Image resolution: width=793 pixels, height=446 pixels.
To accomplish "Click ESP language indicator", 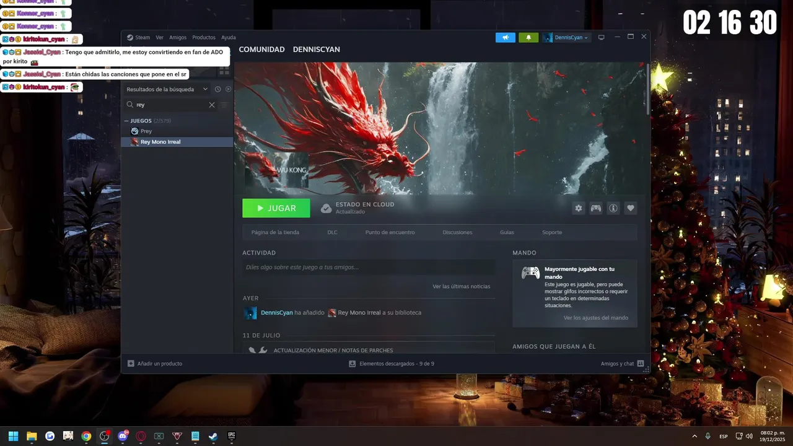I will click(724, 437).
